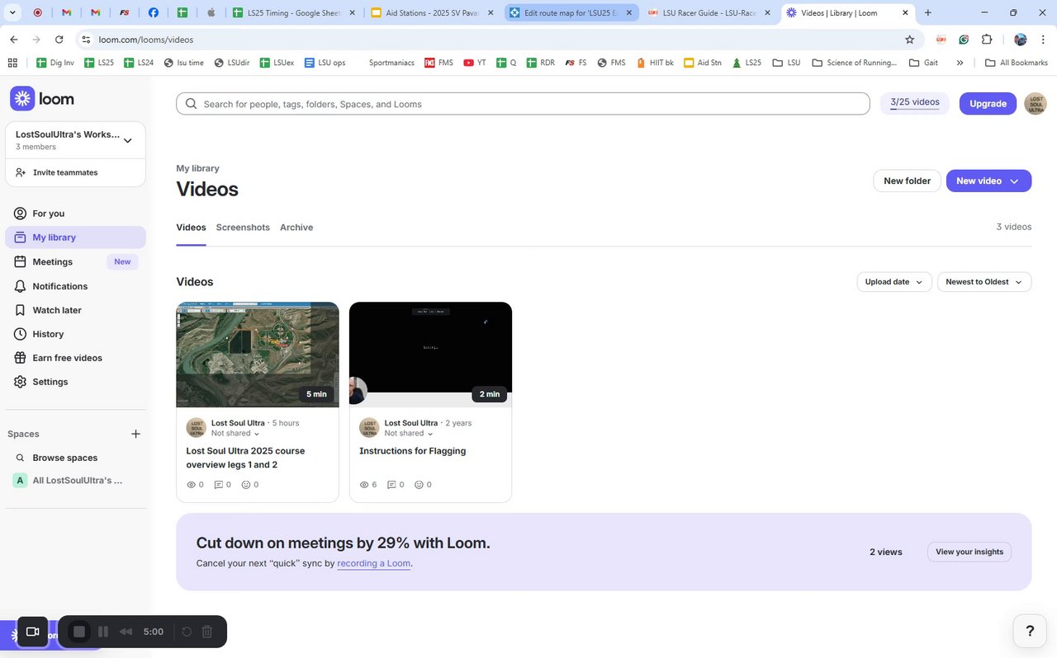Switch to the Aid Stations browser tab

[x=433, y=13]
